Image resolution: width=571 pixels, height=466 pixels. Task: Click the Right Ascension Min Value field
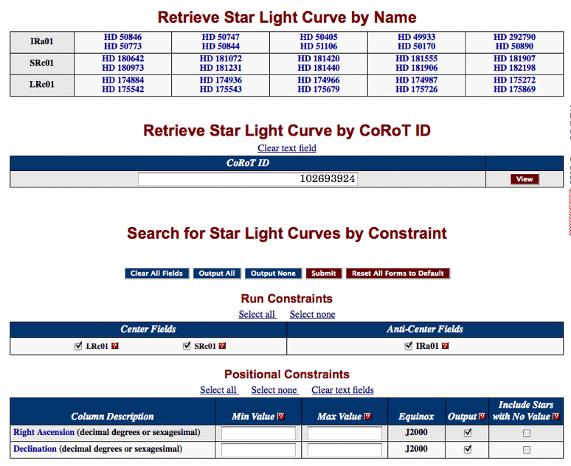(x=258, y=434)
